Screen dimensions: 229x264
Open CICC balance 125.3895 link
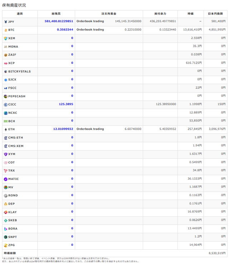point(66,104)
